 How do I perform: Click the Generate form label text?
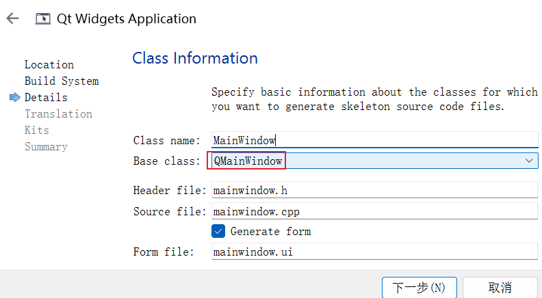coord(270,231)
